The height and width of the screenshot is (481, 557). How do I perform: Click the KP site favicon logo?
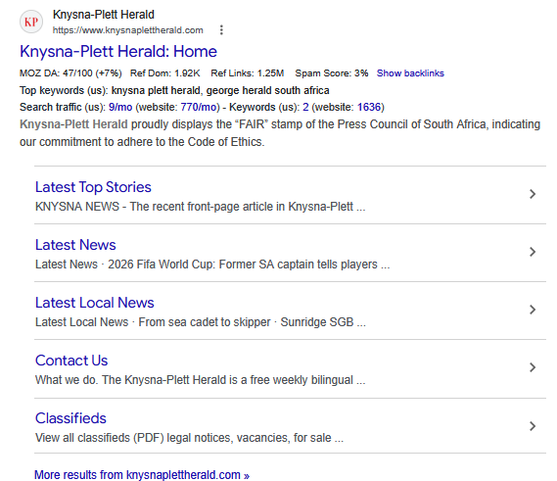(x=31, y=22)
